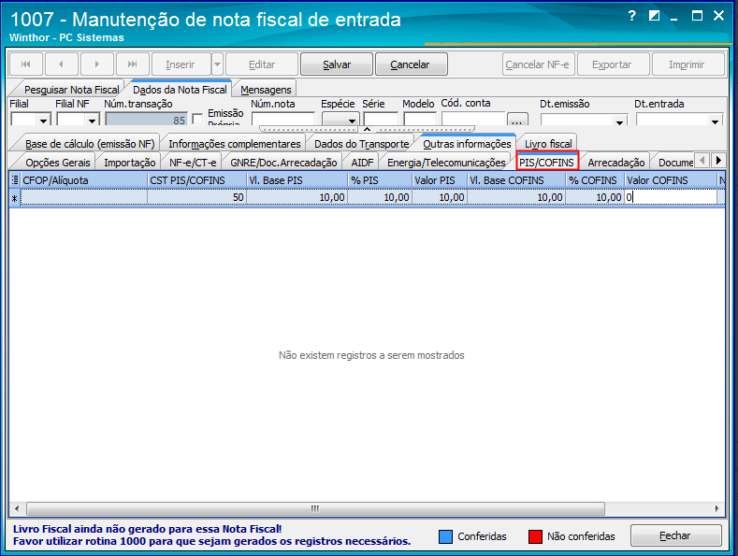The image size is (738, 556).
Task: Click the Modelo input field
Action: pos(420,119)
